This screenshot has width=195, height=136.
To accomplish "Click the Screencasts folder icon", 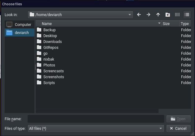I will pyautogui.click(x=39, y=71).
